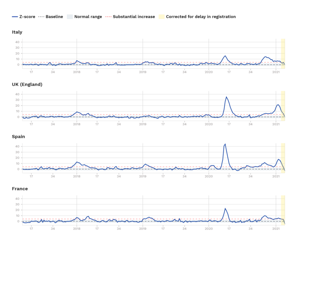This screenshot has height=281, width=313.
Task: Select the France chart title
Action: coord(20,189)
